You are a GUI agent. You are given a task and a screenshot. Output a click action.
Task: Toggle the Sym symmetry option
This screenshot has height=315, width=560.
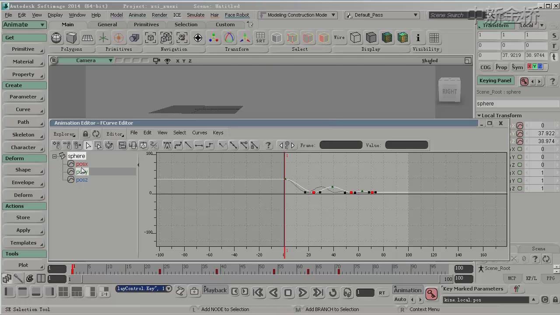click(x=517, y=67)
